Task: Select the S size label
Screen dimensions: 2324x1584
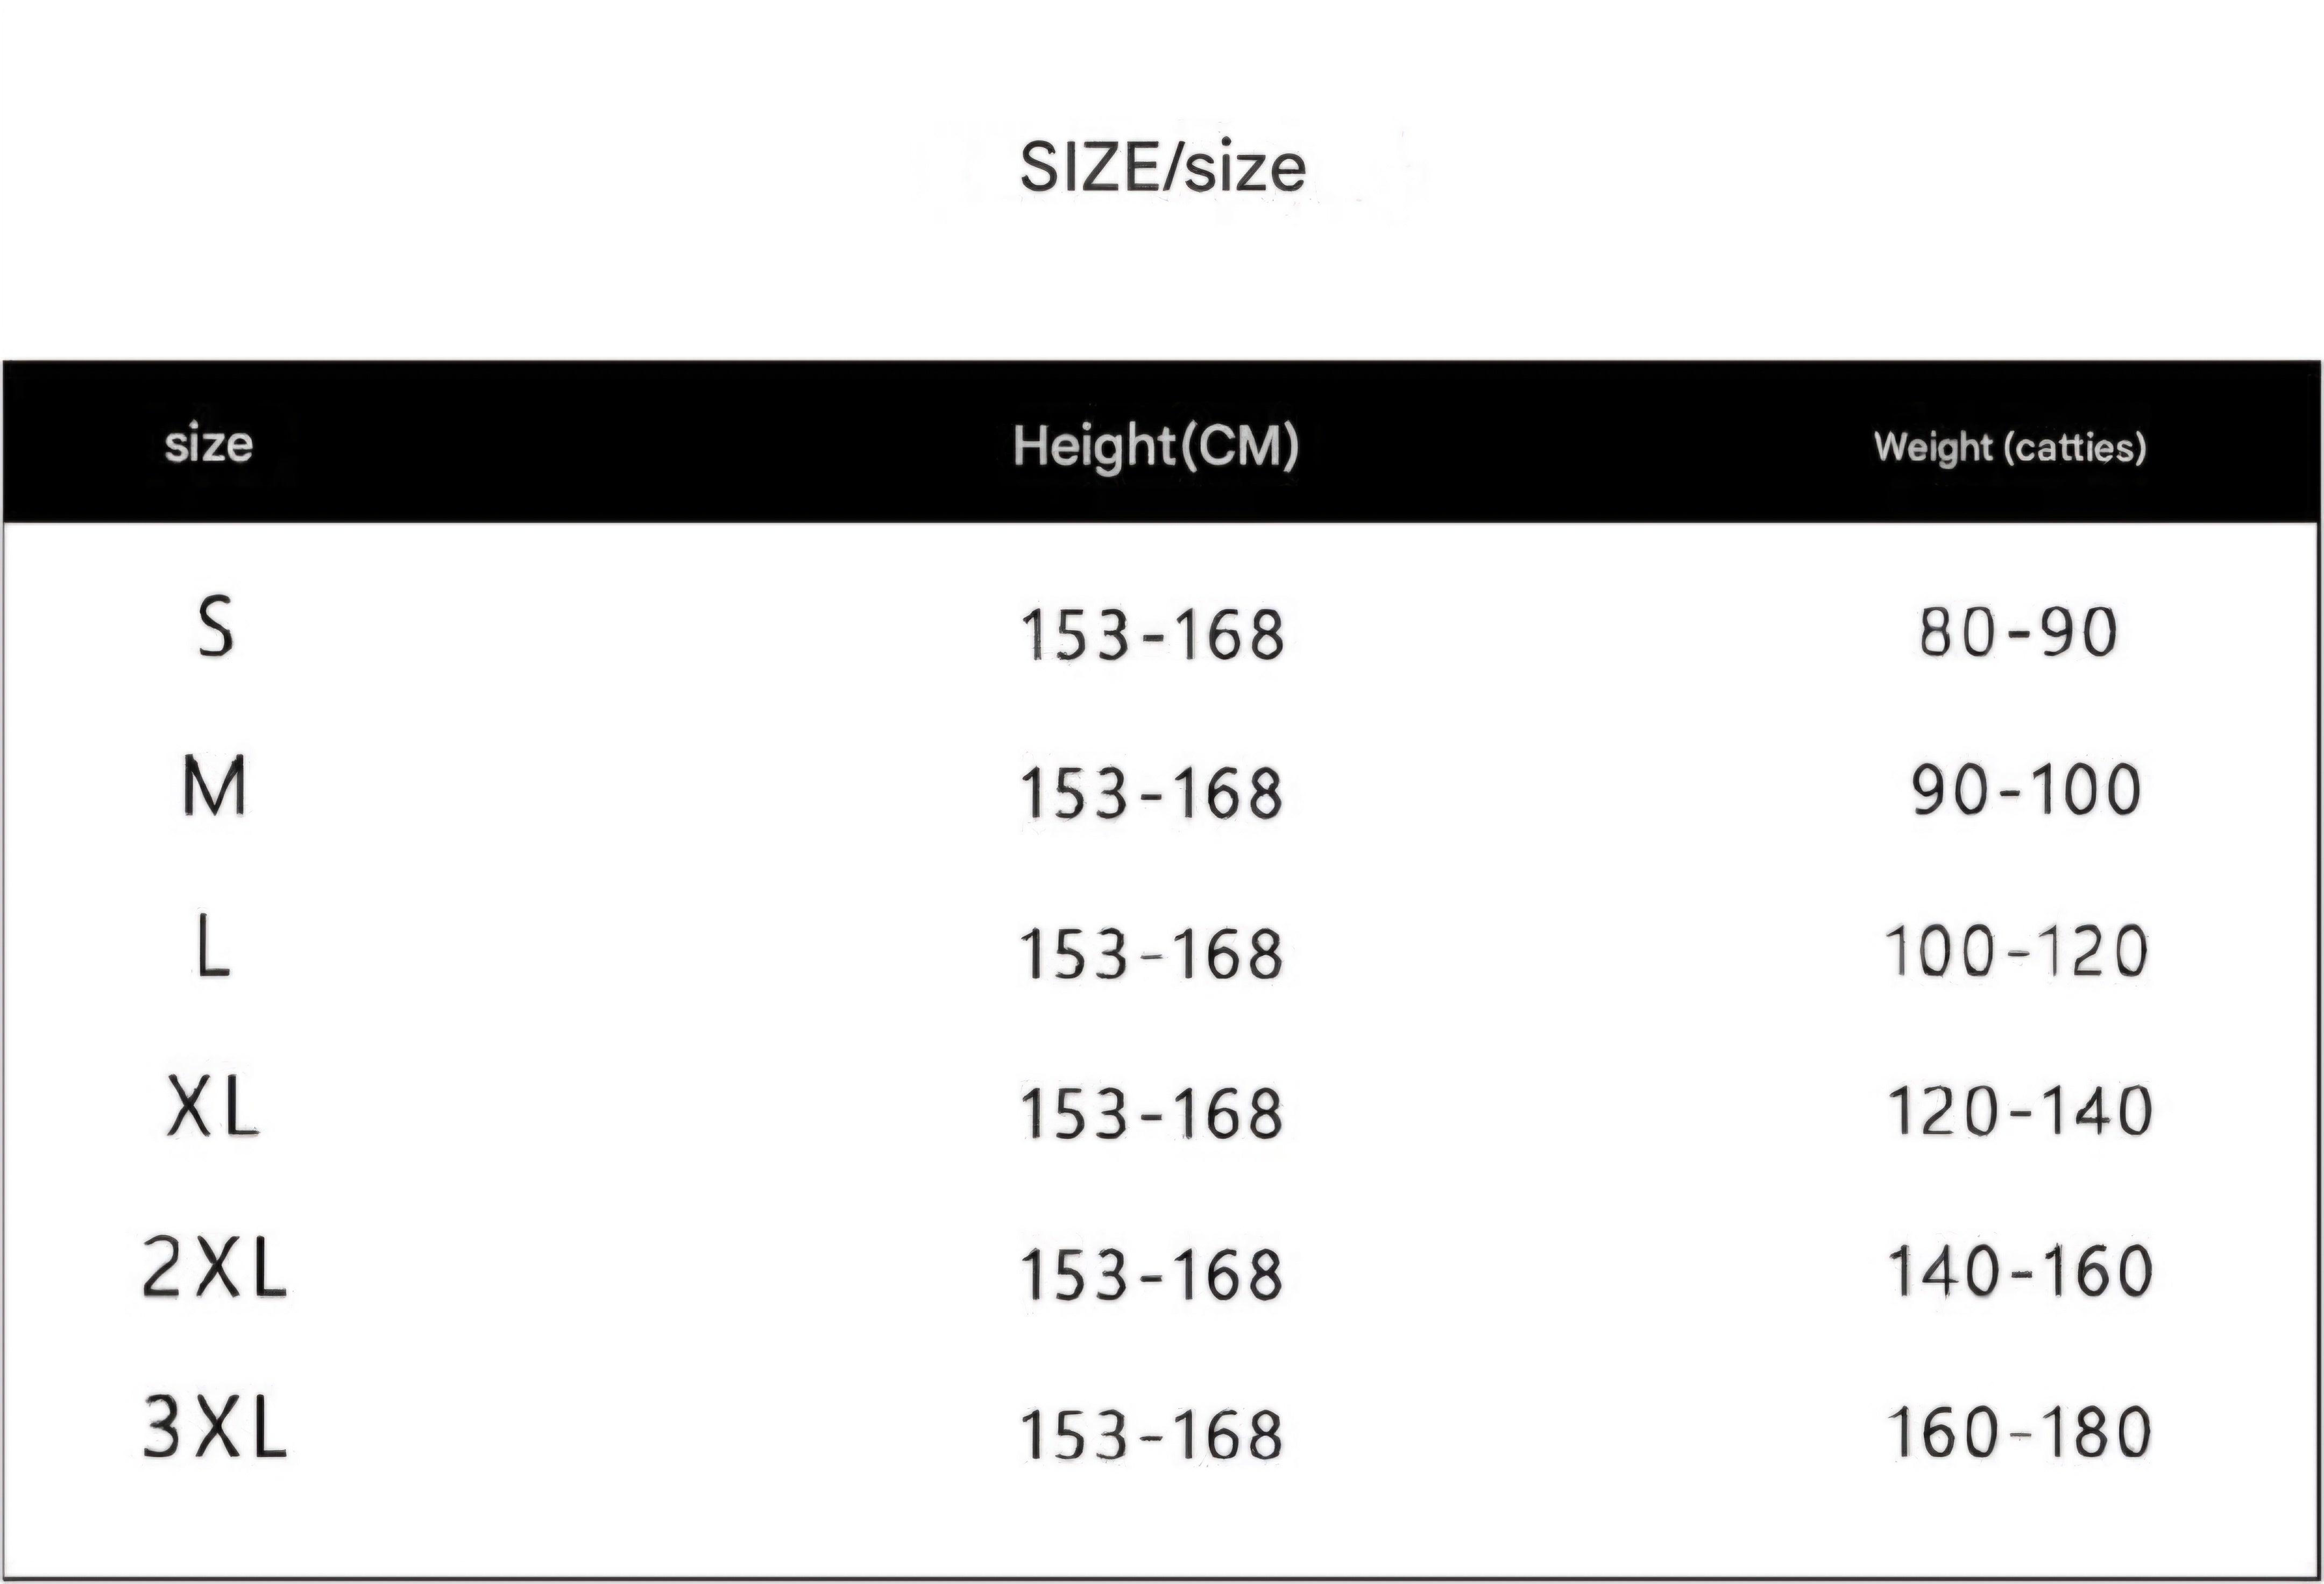Action: pos(215,626)
